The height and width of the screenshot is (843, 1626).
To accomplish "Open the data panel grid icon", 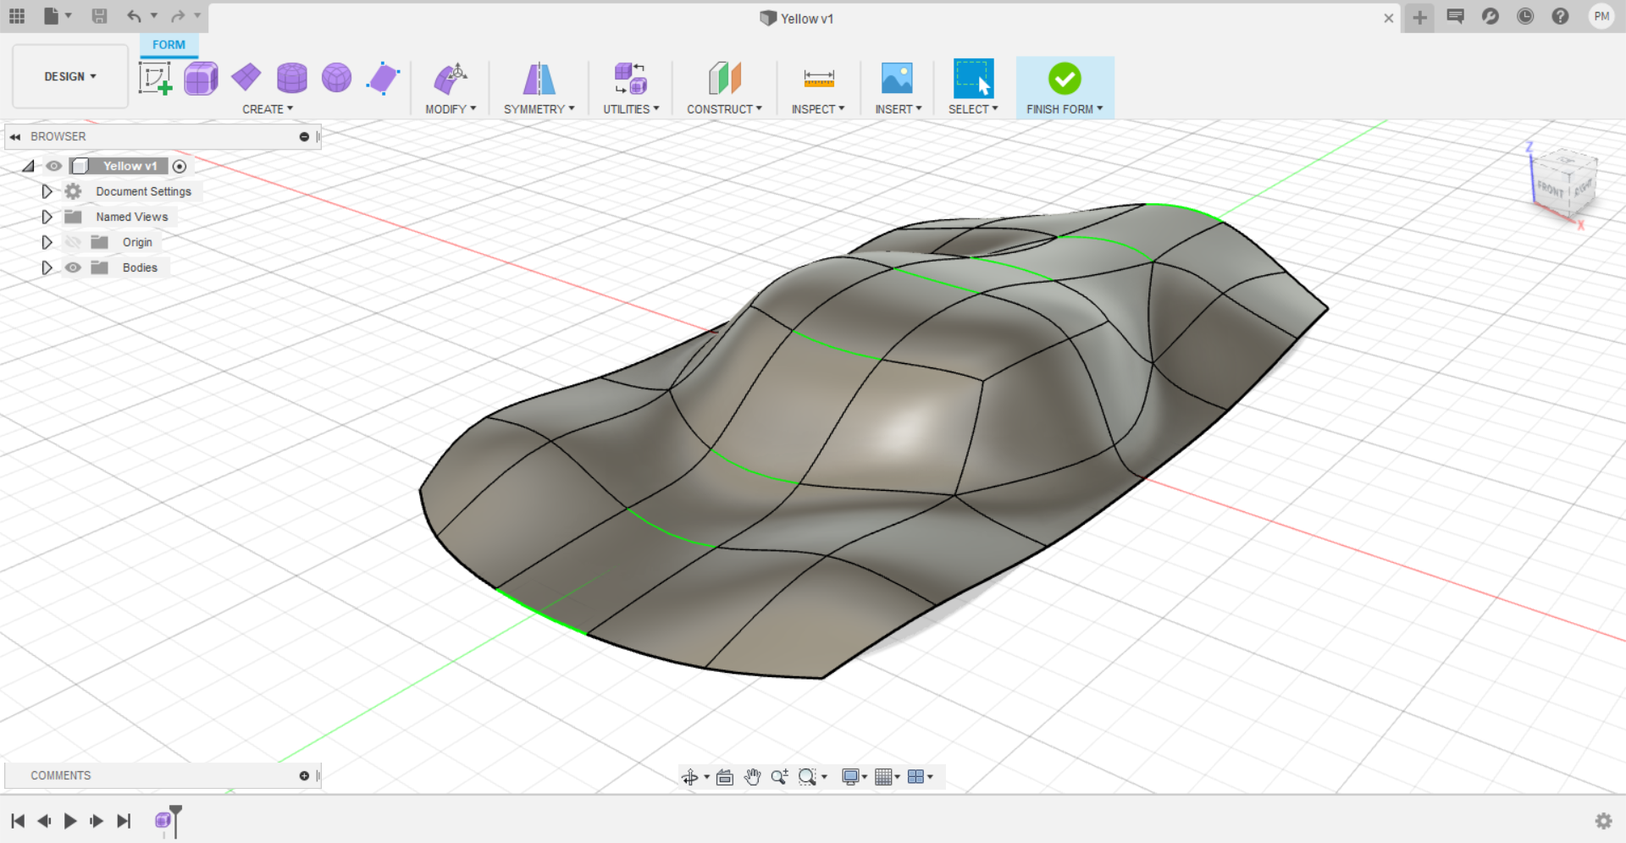I will coord(17,16).
